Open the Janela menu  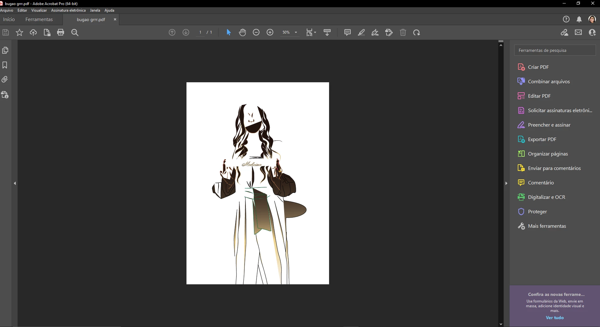tap(95, 10)
